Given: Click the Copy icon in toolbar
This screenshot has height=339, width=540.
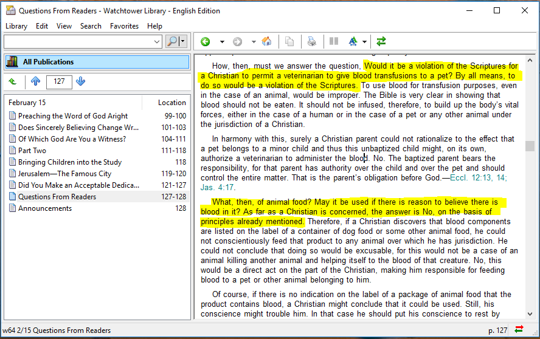Looking at the screenshot, I should (x=289, y=42).
